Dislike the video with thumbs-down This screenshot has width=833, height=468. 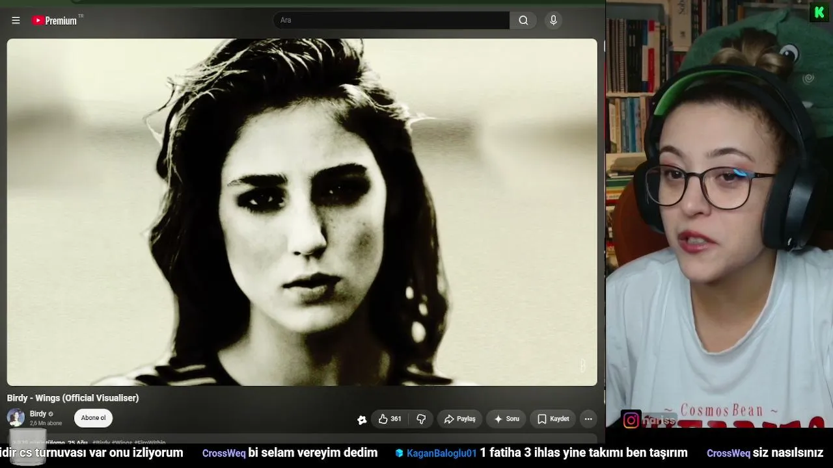[x=421, y=419]
